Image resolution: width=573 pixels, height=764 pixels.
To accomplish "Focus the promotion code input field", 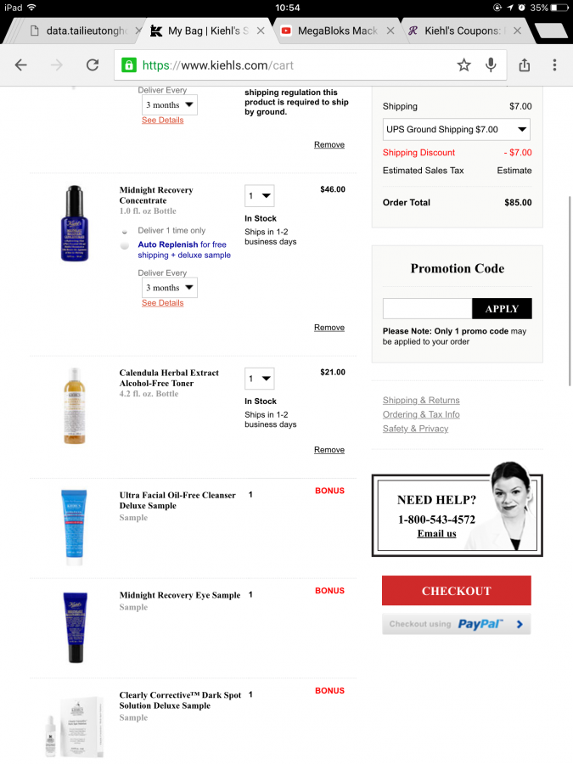I will coord(427,308).
